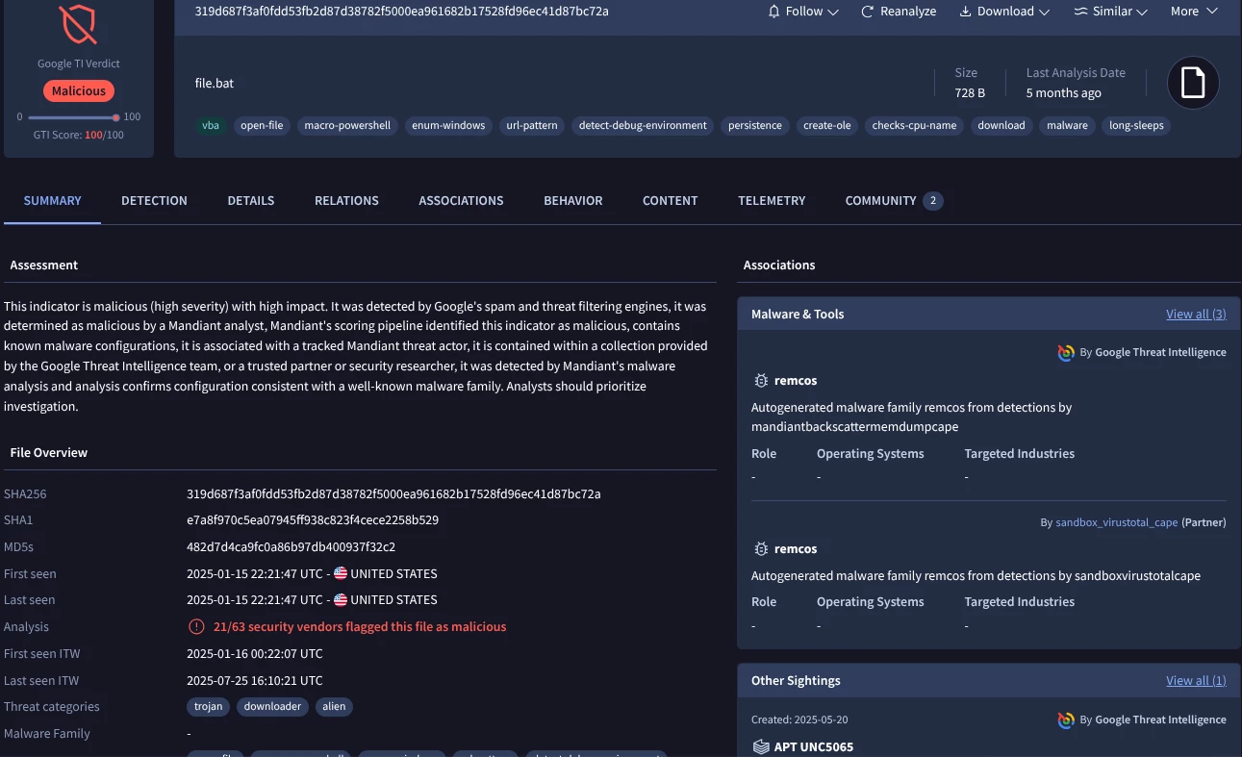Screen dimensions: 1242x757
Task: Click the bug icon of first remcos entry
Action: pyautogui.click(x=761, y=381)
